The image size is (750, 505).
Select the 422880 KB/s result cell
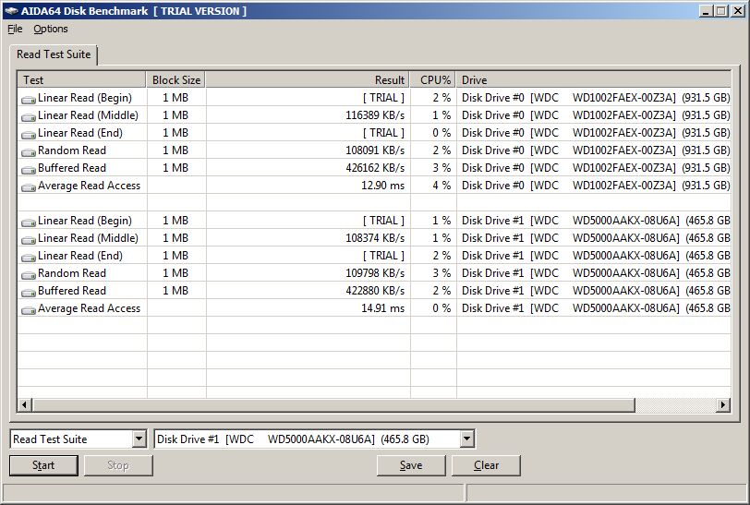click(375, 291)
